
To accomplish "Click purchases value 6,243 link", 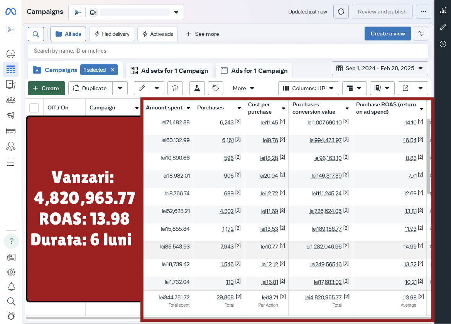I will point(226,123).
